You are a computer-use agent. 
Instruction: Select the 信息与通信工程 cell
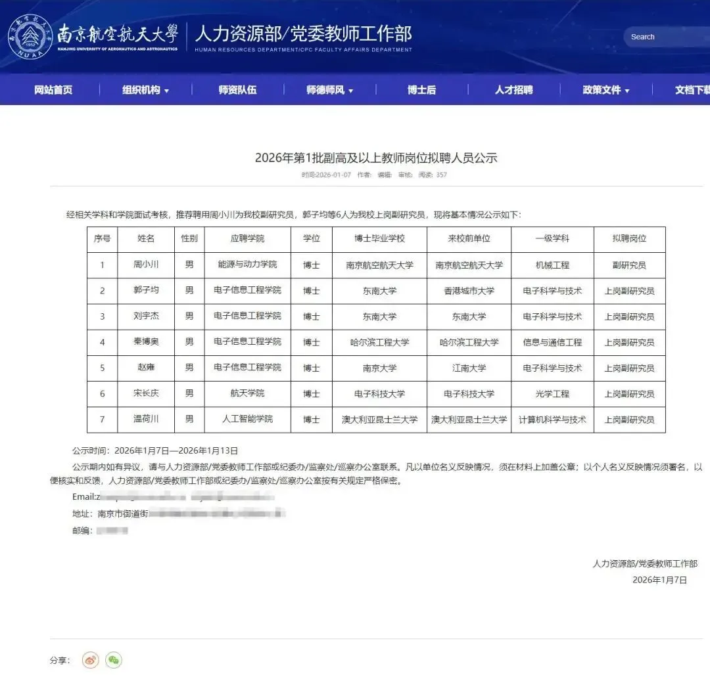point(552,342)
